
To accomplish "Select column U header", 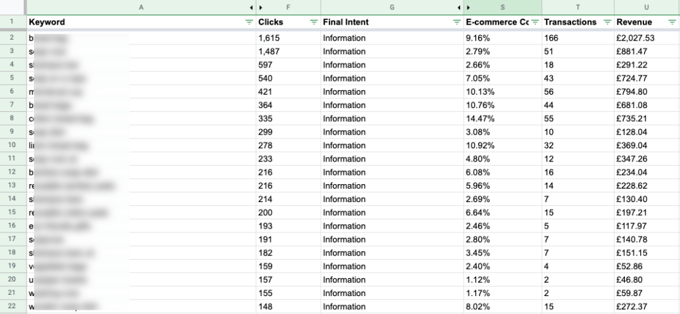I will click(x=647, y=7).
